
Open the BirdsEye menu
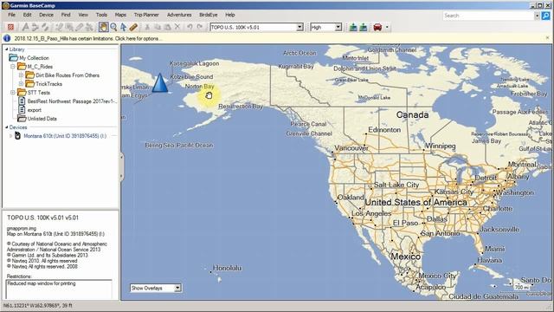(209, 15)
